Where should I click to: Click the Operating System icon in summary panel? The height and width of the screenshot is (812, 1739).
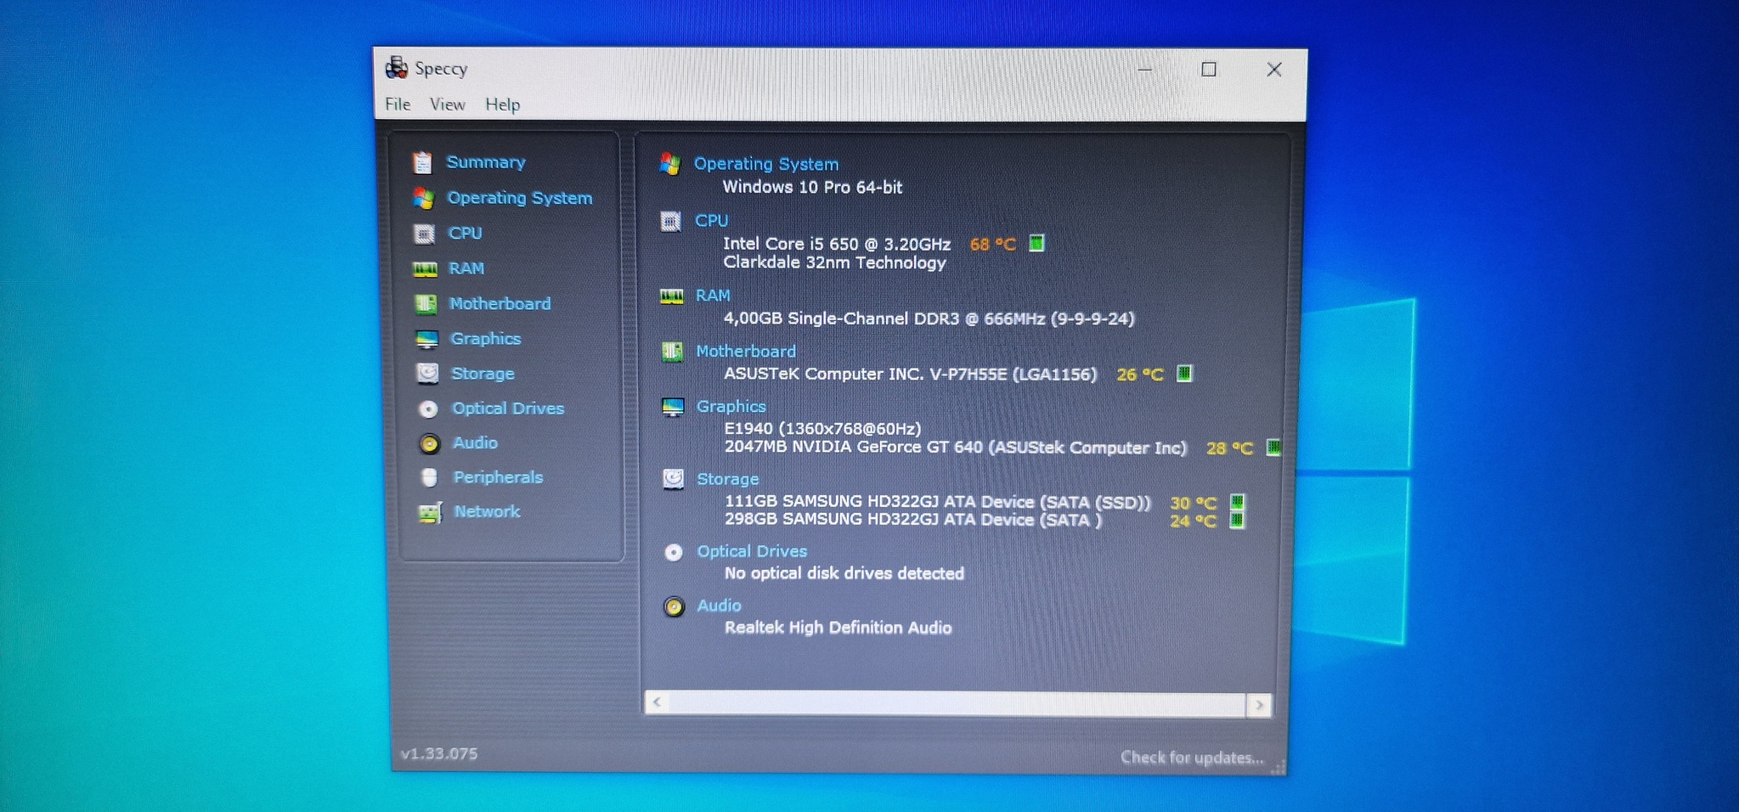pyautogui.click(x=670, y=164)
